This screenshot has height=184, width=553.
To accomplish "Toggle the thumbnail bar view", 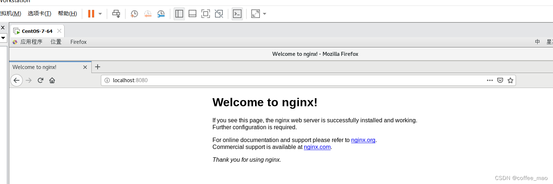I will tap(192, 14).
